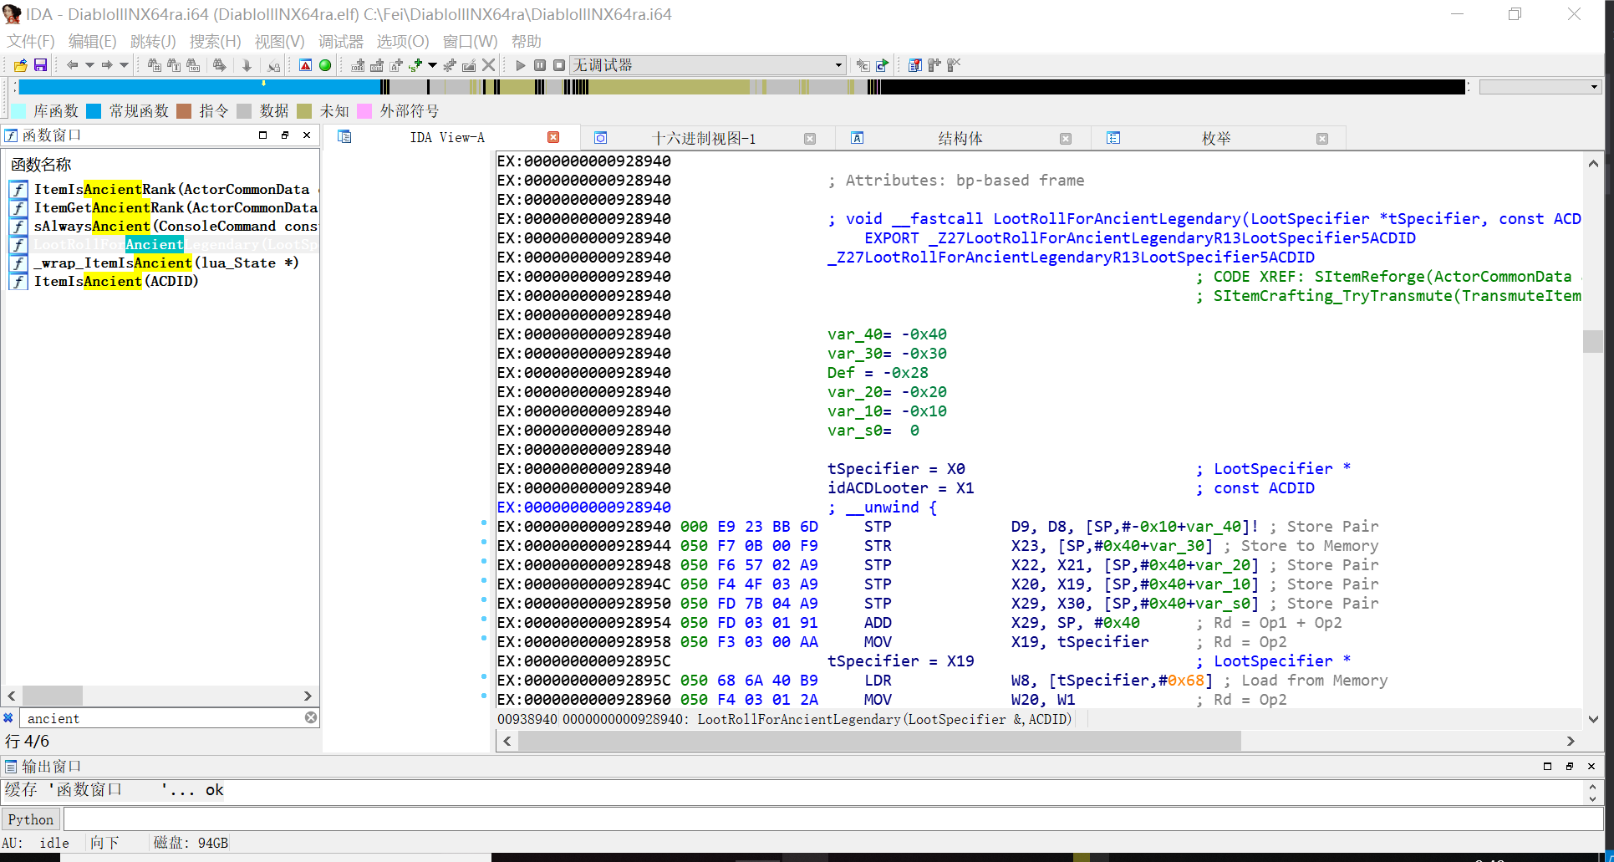The height and width of the screenshot is (862, 1614).
Task: Click icon right after the debugger dropdown
Action: (863, 65)
